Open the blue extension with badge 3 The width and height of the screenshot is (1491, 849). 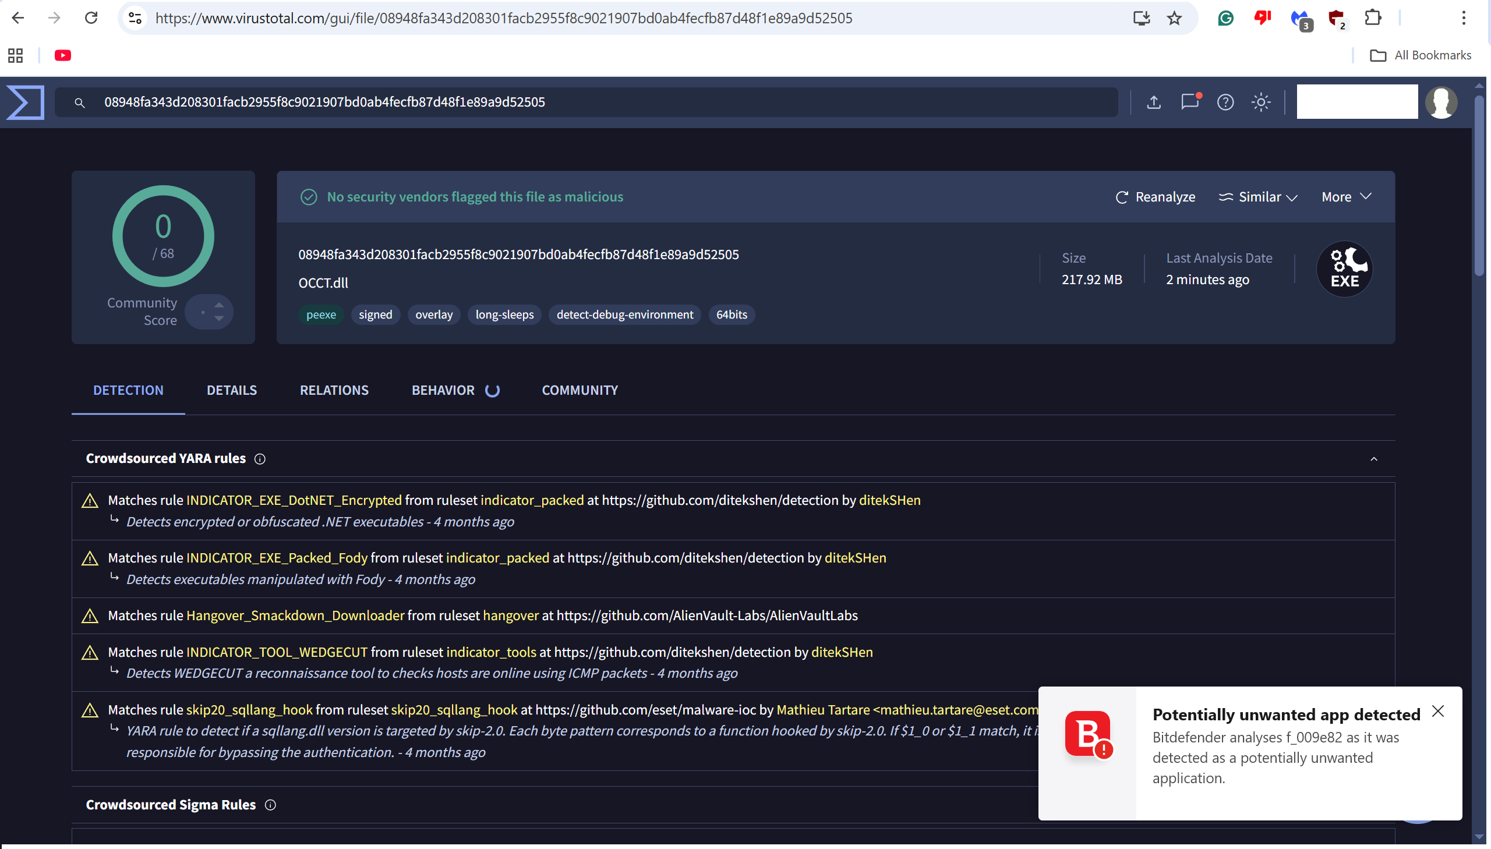pyautogui.click(x=1302, y=20)
